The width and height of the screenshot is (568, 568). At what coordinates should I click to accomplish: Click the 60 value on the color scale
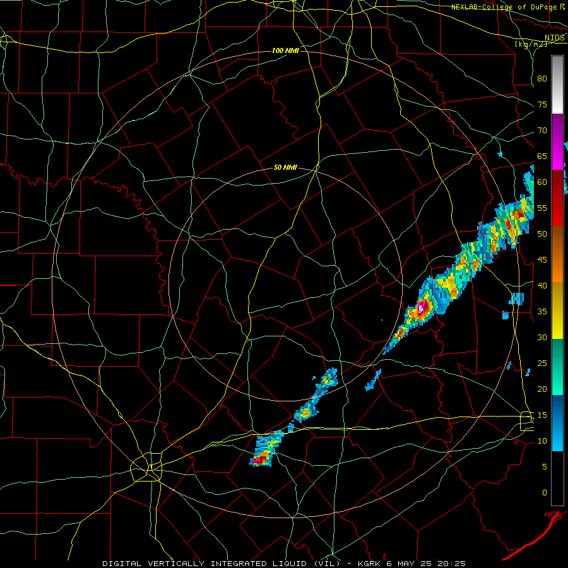pos(542,182)
